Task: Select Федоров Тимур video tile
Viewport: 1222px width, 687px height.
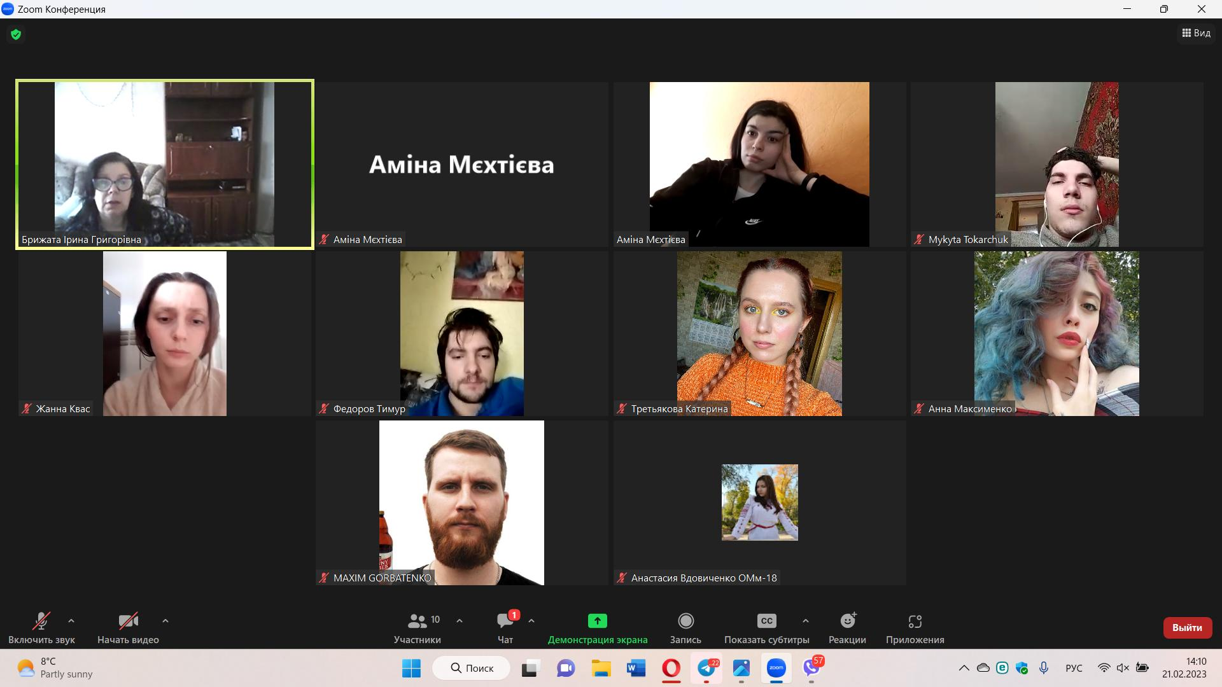Action: tap(462, 333)
